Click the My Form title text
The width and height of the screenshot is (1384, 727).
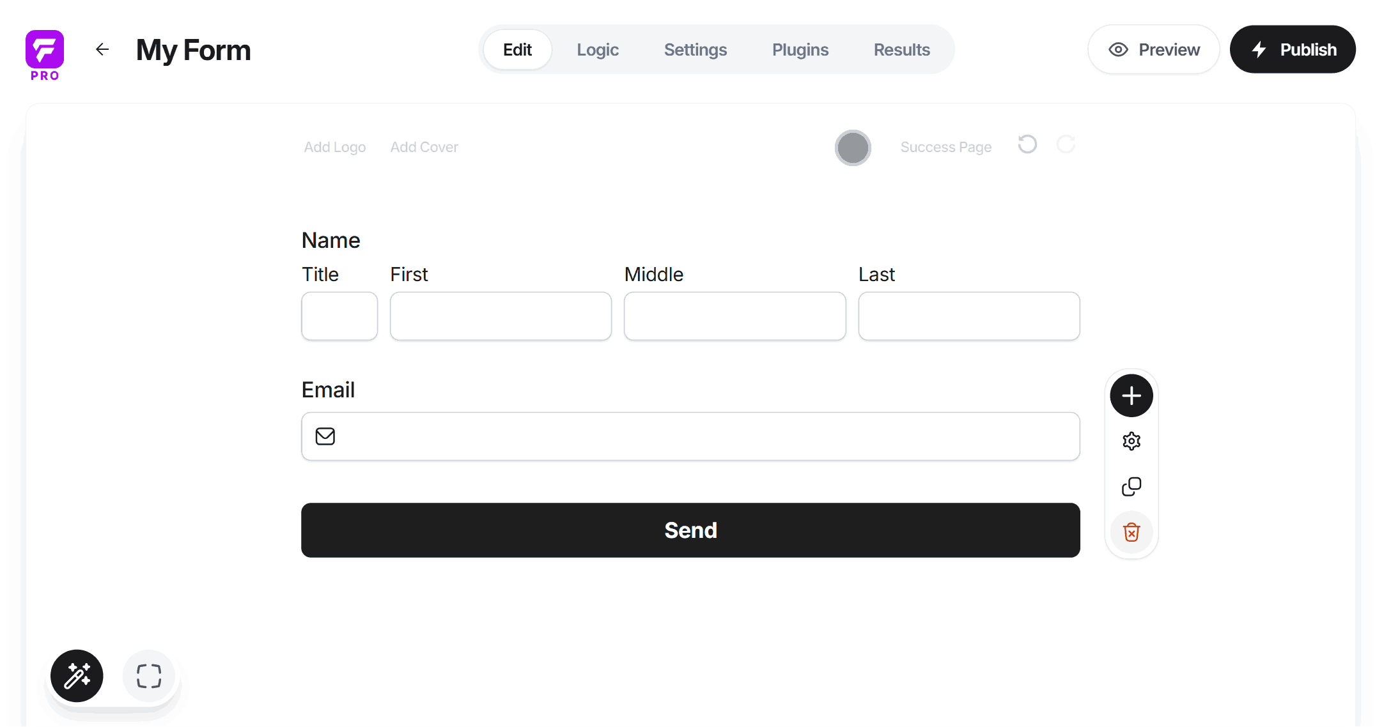coord(194,50)
